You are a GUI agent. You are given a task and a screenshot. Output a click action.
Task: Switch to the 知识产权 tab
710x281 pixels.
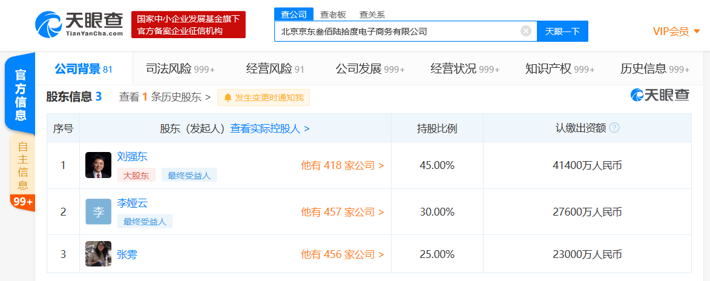pos(560,68)
